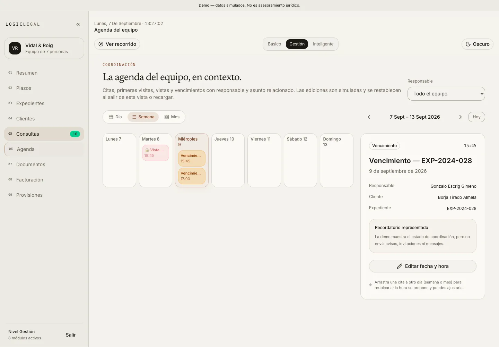Select the Inteligente level
The image size is (499, 347).
point(323,44)
